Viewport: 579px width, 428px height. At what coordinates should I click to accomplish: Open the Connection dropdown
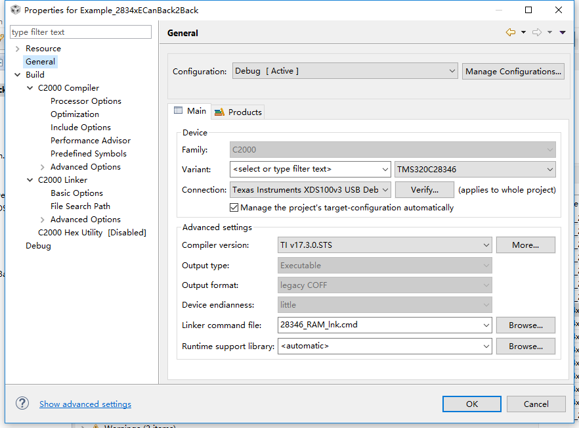311,190
